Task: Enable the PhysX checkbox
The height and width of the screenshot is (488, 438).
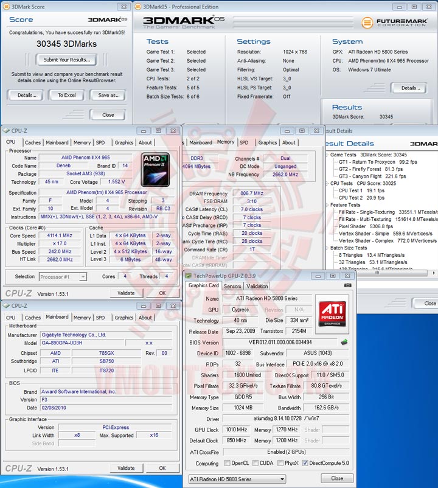Action: pos(280,463)
